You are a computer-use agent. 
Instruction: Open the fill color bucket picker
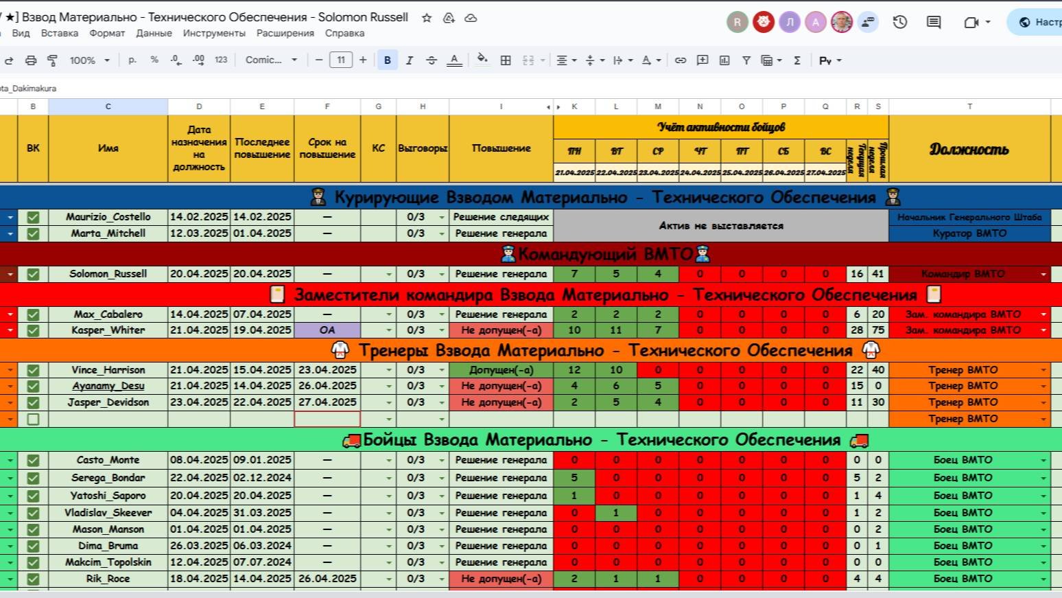point(482,60)
